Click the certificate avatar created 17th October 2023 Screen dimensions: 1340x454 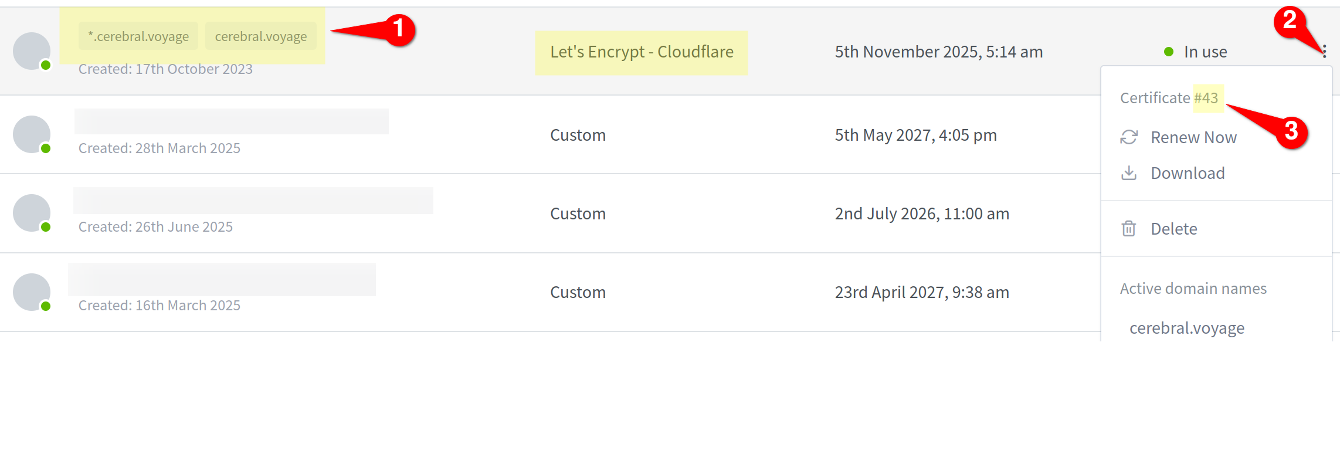click(32, 50)
